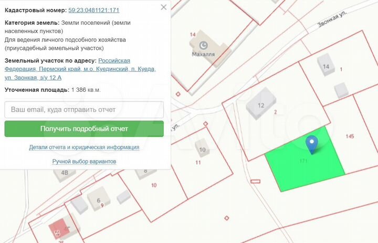The width and height of the screenshot is (378, 243).
Task: Click parcel number 11 label
Action: (x=198, y=163)
